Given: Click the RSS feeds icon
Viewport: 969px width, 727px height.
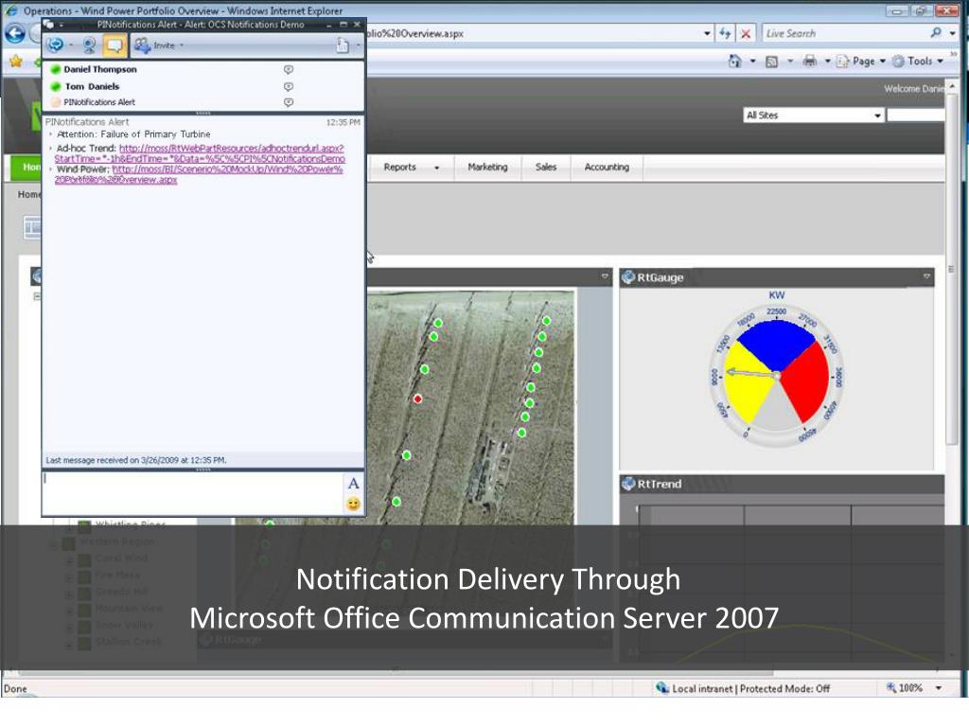Looking at the screenshot, I should click(772, 62).
